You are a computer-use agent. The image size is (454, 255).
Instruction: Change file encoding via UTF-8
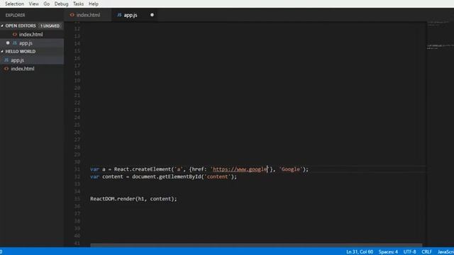coord(410,252)
